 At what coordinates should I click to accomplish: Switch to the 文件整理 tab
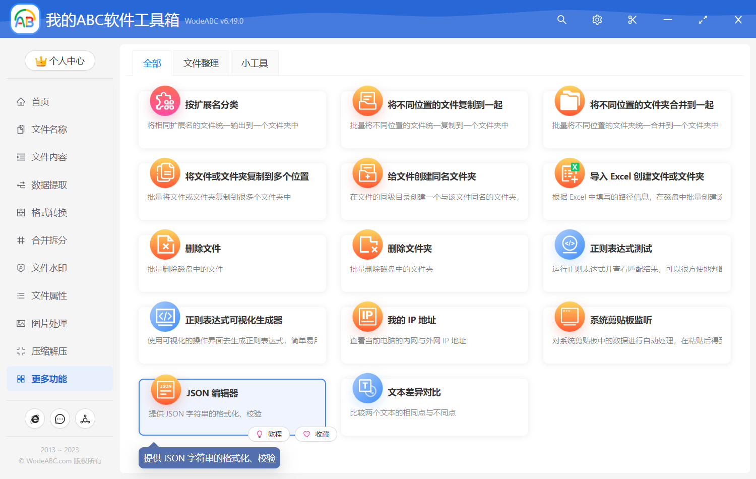(201, 63)
